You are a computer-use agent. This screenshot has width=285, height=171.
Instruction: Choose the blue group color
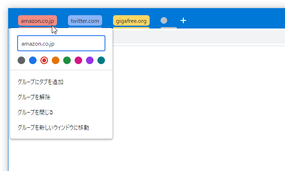coord(33,60)
